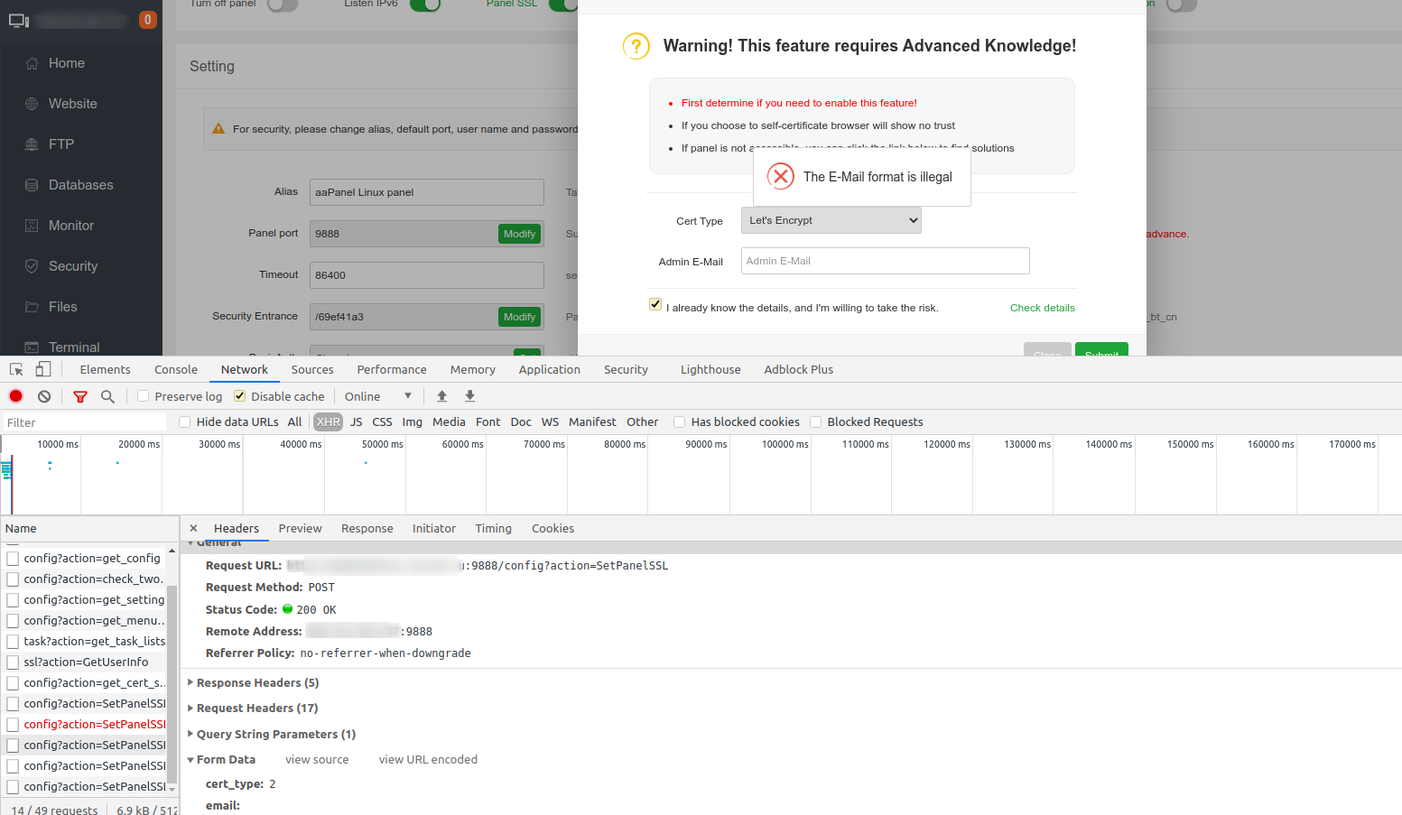Clear the network log
This screenshot has width=1402, height=815.
(44, 396)
